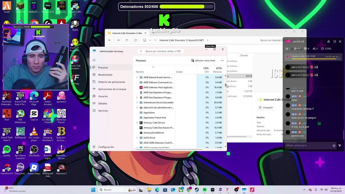Click Spotify icon in taskbar
The height and width of the screenshot is (194, 345).
click(x=205, y=190)
